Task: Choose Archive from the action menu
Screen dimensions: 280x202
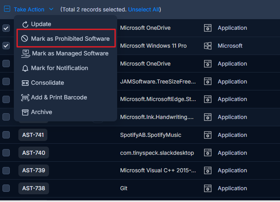Action: click(x=65, y=112)
